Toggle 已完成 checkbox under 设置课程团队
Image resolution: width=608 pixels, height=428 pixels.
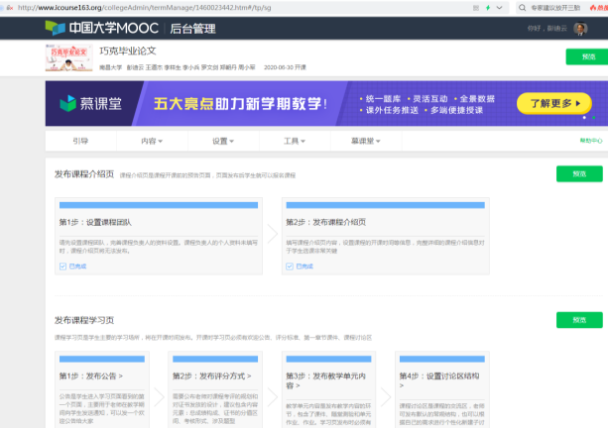[63, 267]
